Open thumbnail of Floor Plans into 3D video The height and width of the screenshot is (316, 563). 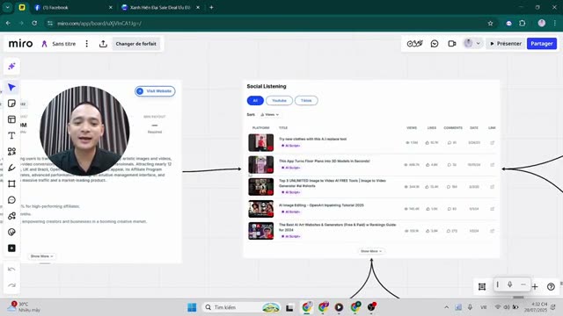(x=261, y=165)
